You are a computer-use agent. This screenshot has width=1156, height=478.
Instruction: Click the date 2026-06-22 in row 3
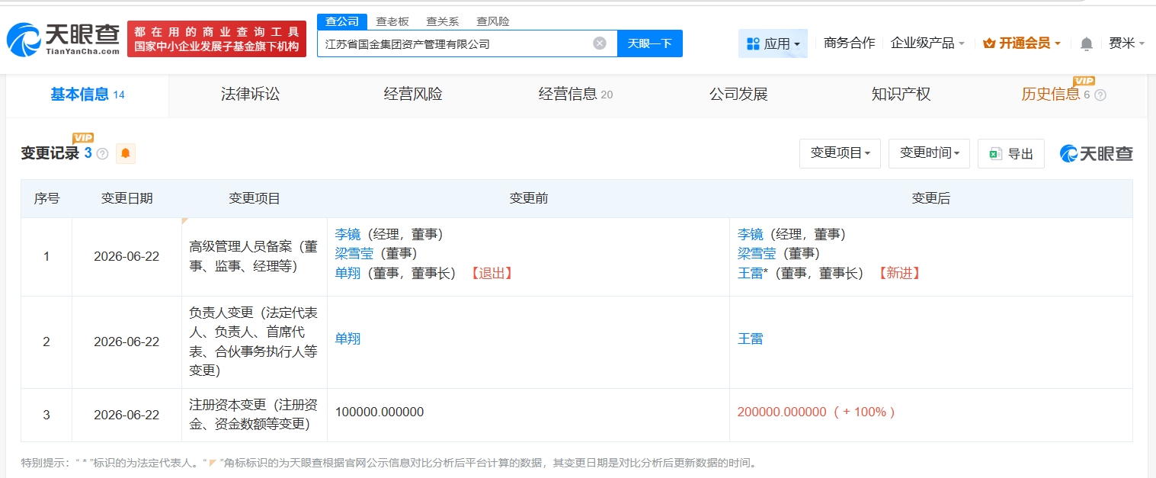126,415
